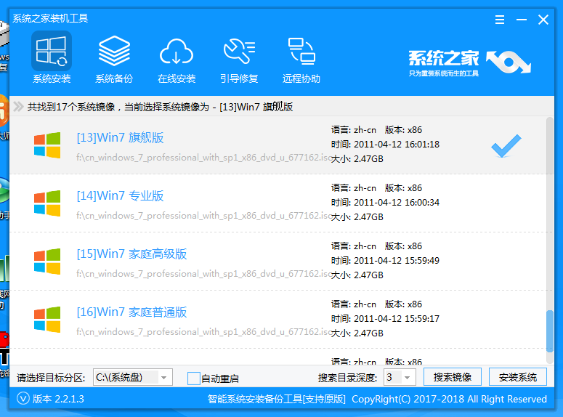Open the 在线安装 (Online Install) tool
Image resolution: width=563 pixels, height=417 pixels.
pyautogui.click(x=177, y=58)
